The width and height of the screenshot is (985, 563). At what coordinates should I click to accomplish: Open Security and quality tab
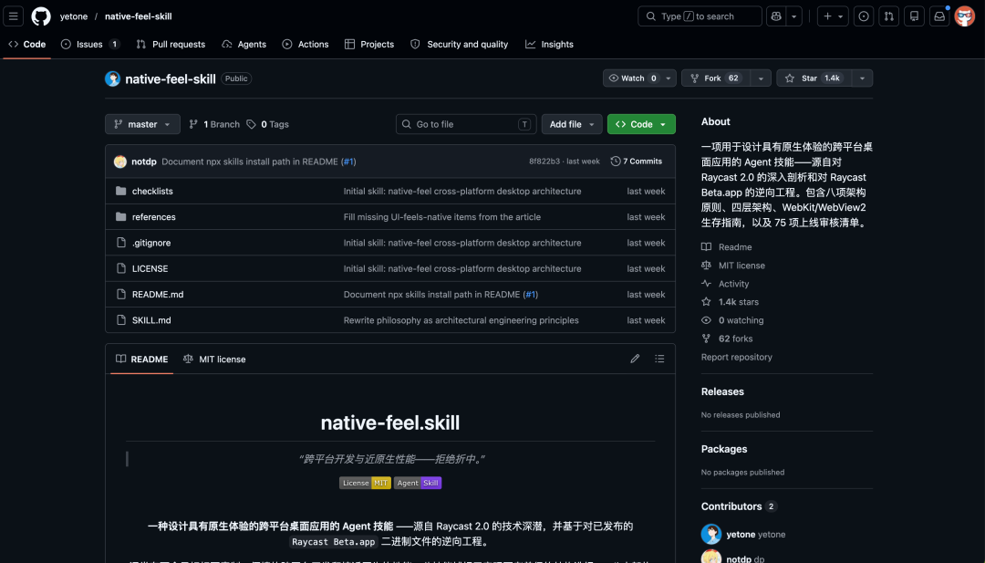click(x=459, y=44)
